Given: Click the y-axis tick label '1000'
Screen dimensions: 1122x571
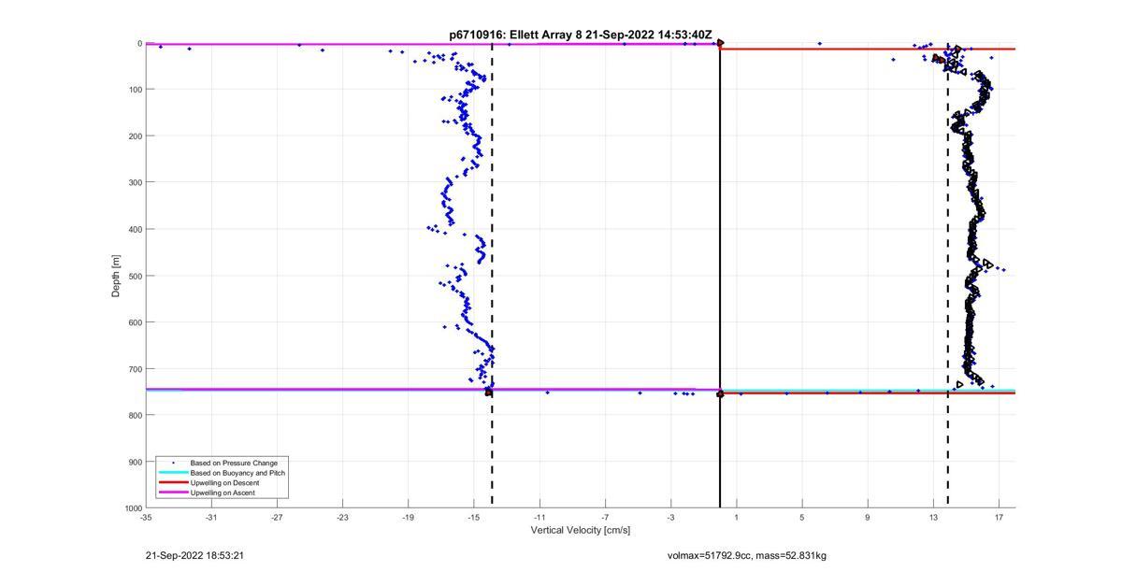Looking at the screenshot, I should tap(134, 508).
